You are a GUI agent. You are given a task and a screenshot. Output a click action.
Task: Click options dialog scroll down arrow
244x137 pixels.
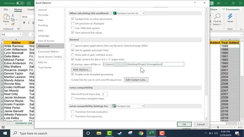pos(206,119)
